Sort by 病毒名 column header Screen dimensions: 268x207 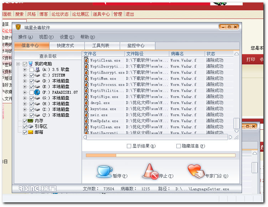point(187,54)
